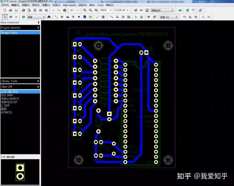Select the line drawing tool
This screenshot has width=234, height=186.
pos(56,17)
